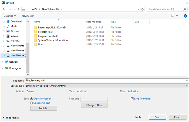Screen dimensions: 189x122
Task: Select the Users folder icon
Action: pos(36,45)
